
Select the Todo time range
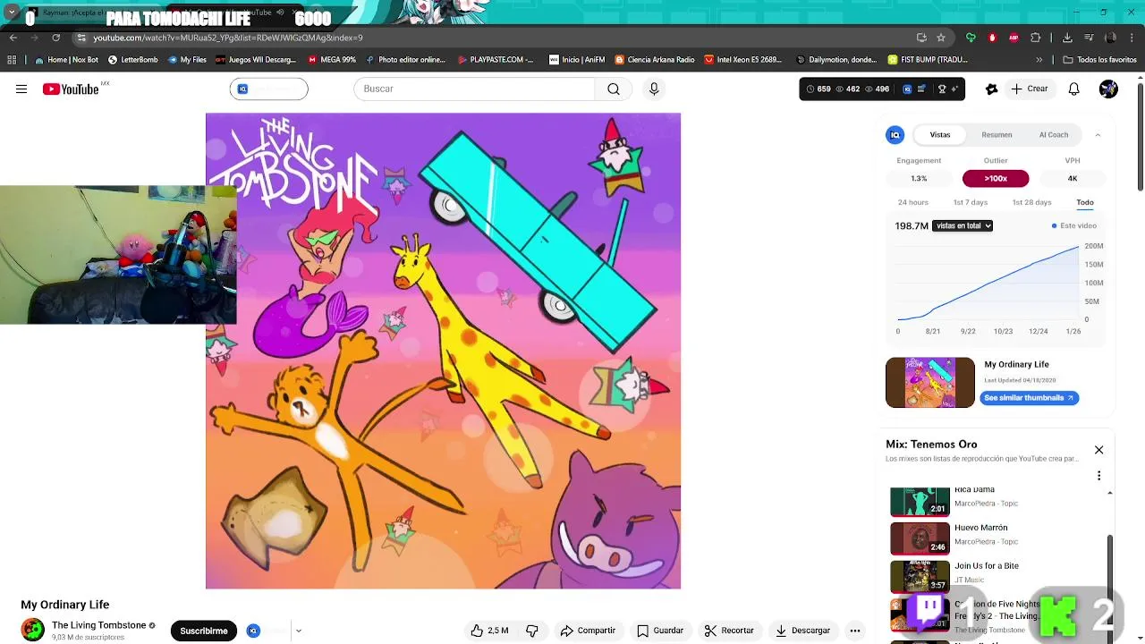(x=1085, y=202)
